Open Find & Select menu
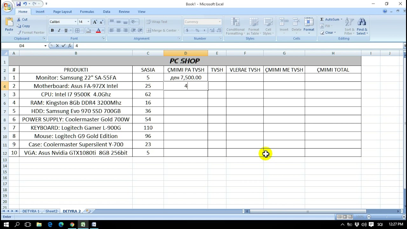 tap(362, 26)
